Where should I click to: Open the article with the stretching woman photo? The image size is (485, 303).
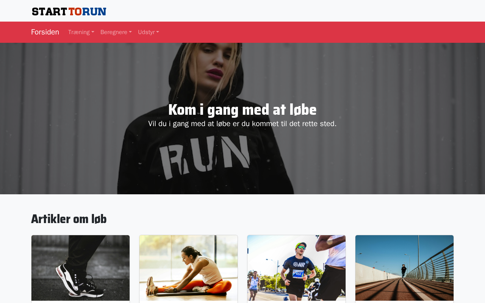pos(189,268)
